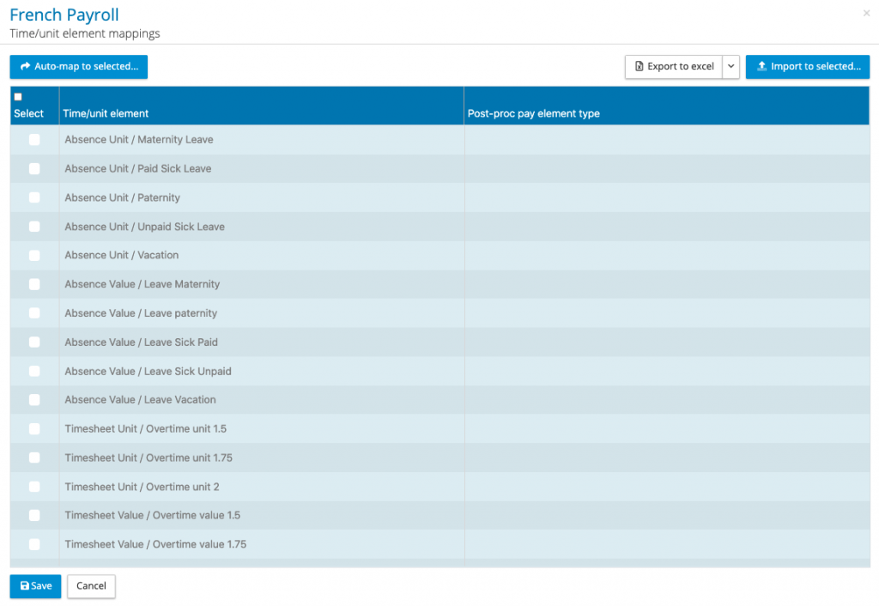This screenshot has height=606, width=879.
Task: Select the Absence Unit / Paid Sick Leave checkbox
Action: tap(34, 169)
